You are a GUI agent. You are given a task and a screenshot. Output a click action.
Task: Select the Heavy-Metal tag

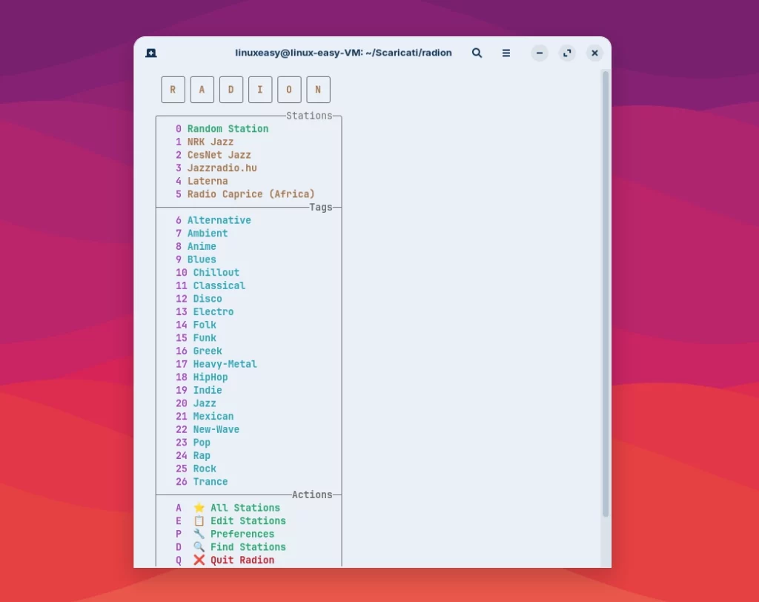click(x=225, y=364)
